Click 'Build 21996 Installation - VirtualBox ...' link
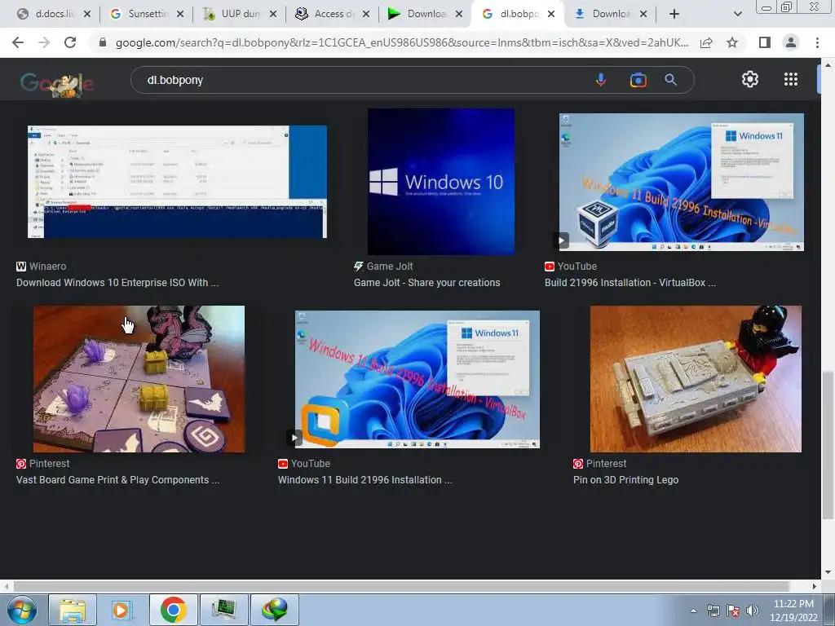 pyautogui.click(x=630, y=283)
